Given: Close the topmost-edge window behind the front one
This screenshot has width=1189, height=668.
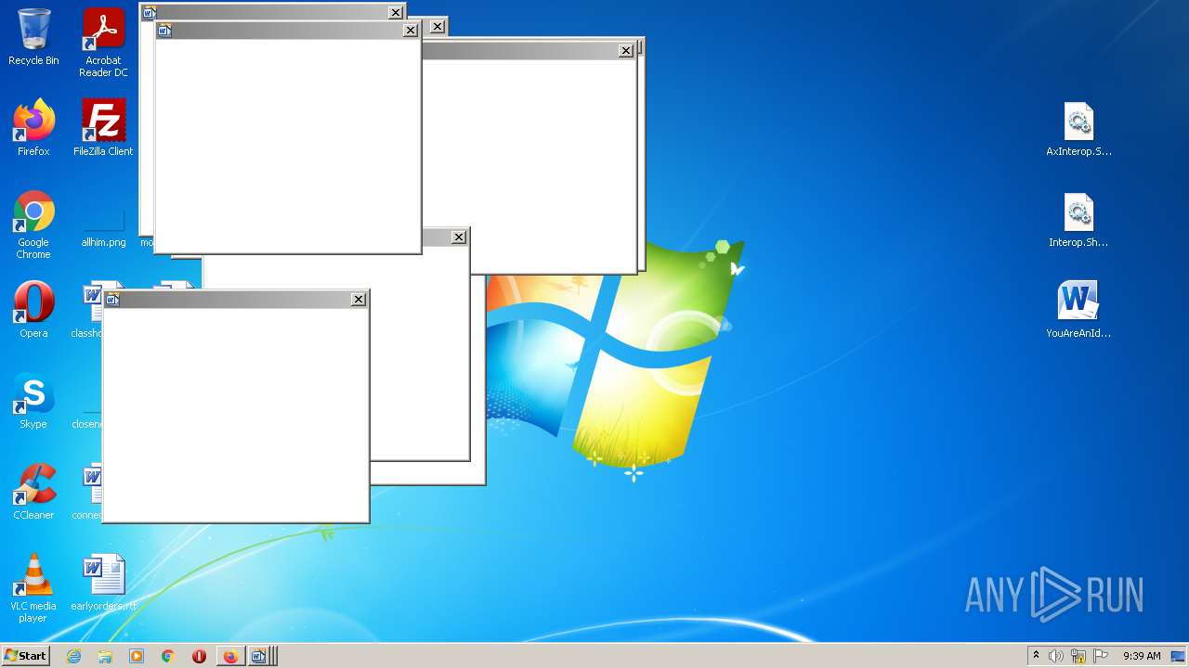Looking at the screenshot, I should click(x=396, y=13).
